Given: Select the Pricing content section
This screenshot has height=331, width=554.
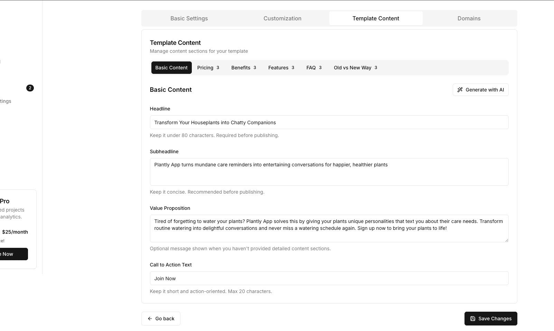Looking at the screenshot, I should click(x=208, y=68).
